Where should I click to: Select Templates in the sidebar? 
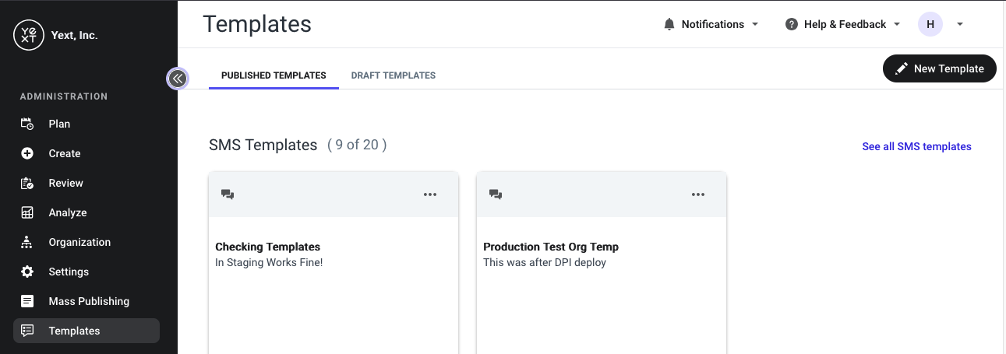pyautogui.click(x=86, y=331)
